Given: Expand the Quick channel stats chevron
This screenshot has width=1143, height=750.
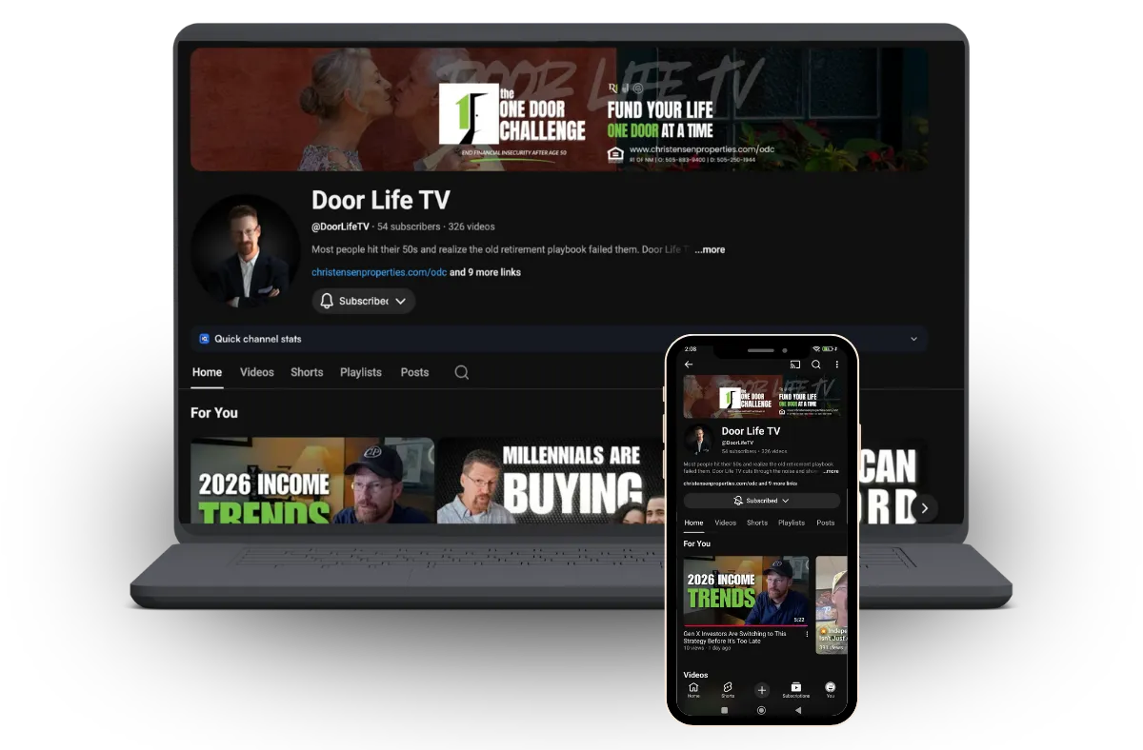Looking at the screenshot, I should (x=913, y=339).
